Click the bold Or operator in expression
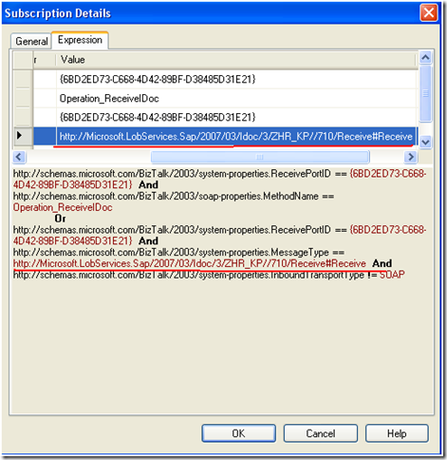447x460 pixels. pyautogui.click(x=60, y=219)
